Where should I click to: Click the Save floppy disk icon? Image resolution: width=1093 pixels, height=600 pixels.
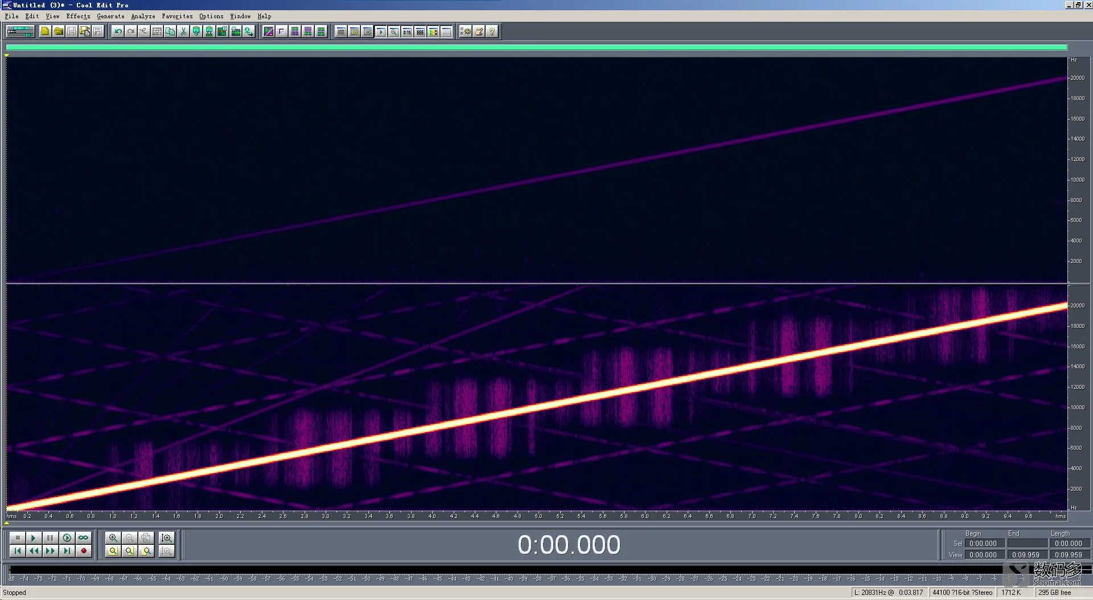click(71, 31)
